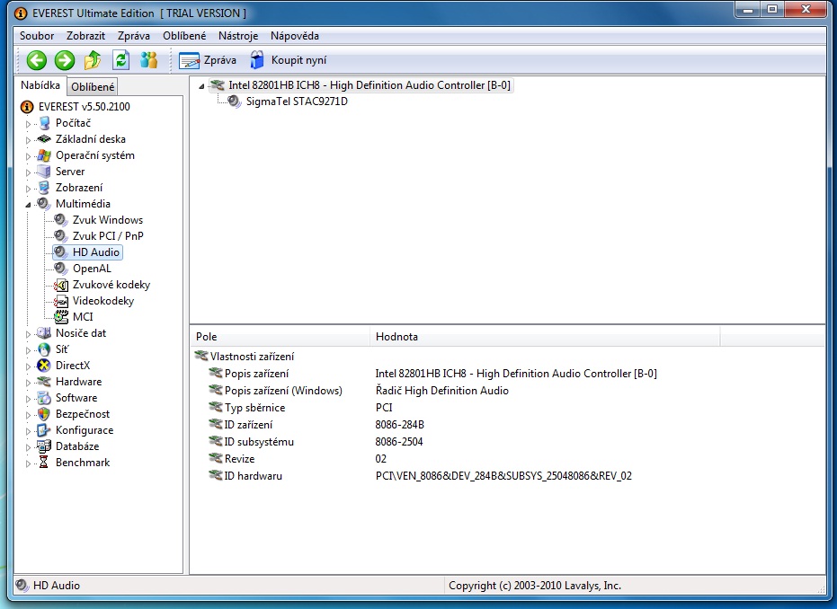837x609 pixels.
Task: Expand the DirectX tree node
Action: click(29, 366)
